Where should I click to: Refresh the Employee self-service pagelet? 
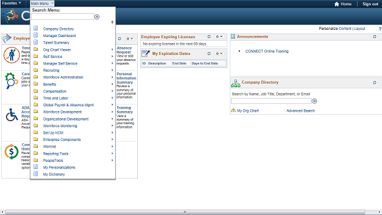click(x=119, y=38)
